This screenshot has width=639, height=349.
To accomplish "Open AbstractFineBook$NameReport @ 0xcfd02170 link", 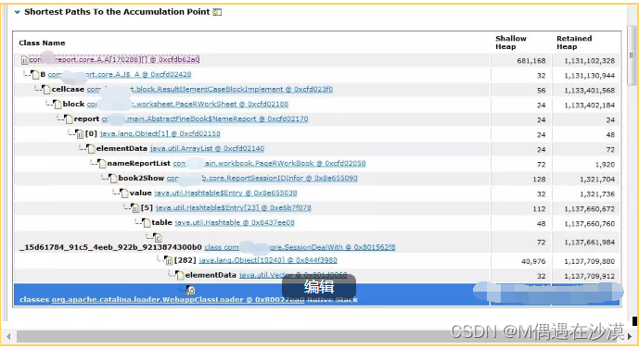I will 205,119.
